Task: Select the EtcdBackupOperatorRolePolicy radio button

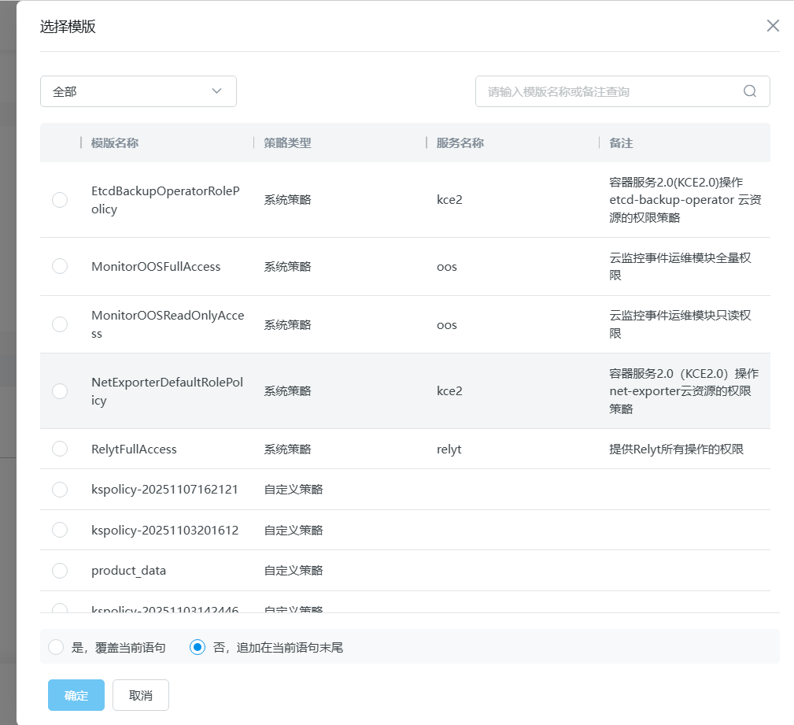Action: [60, 200]
